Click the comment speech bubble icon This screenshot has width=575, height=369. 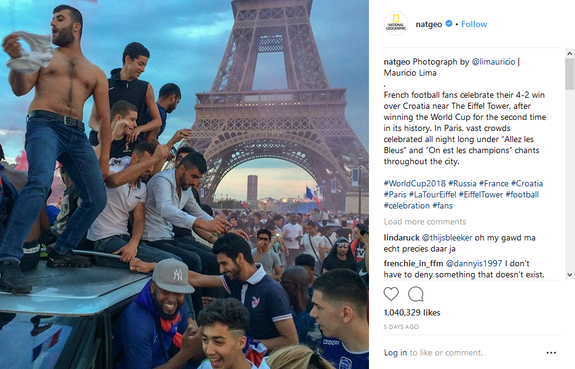pyautogui.click(x=416, y=294)
